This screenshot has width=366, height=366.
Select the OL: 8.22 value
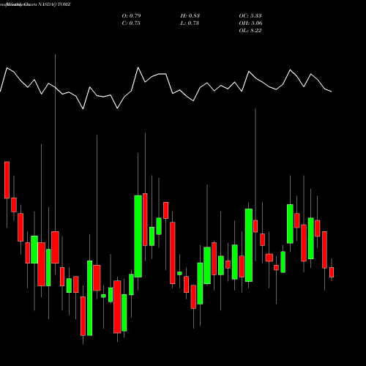click(x=250, y=30)
